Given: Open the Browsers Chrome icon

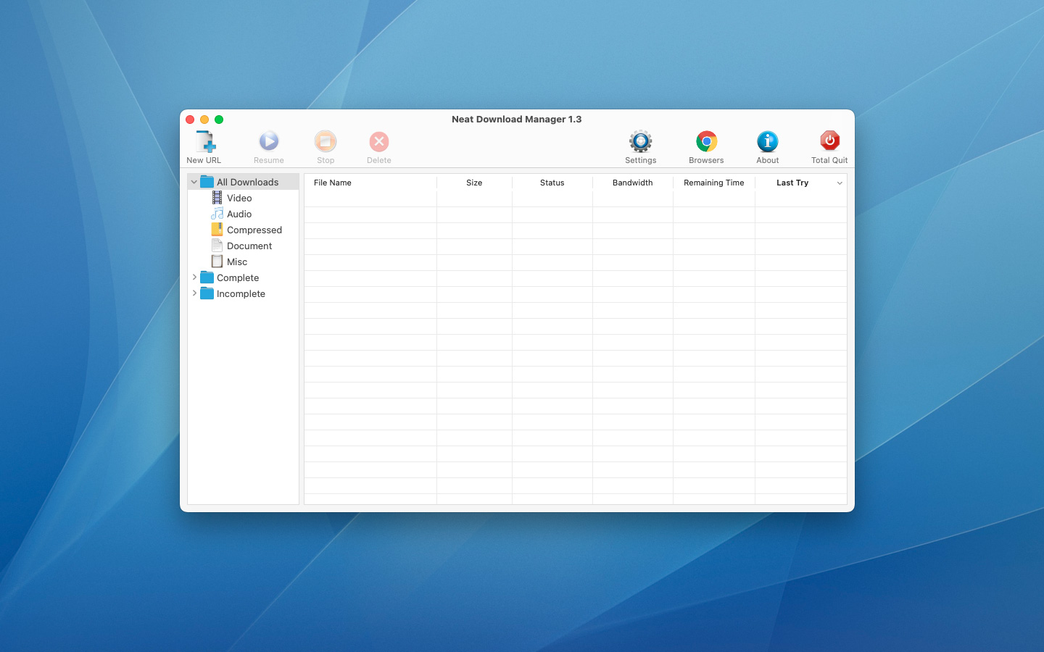Looking at the screenshot, I should pos(707,141).
